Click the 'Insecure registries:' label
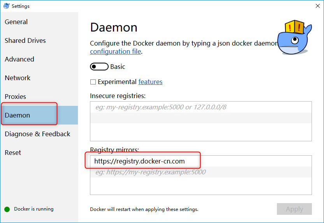 [118, 96]
